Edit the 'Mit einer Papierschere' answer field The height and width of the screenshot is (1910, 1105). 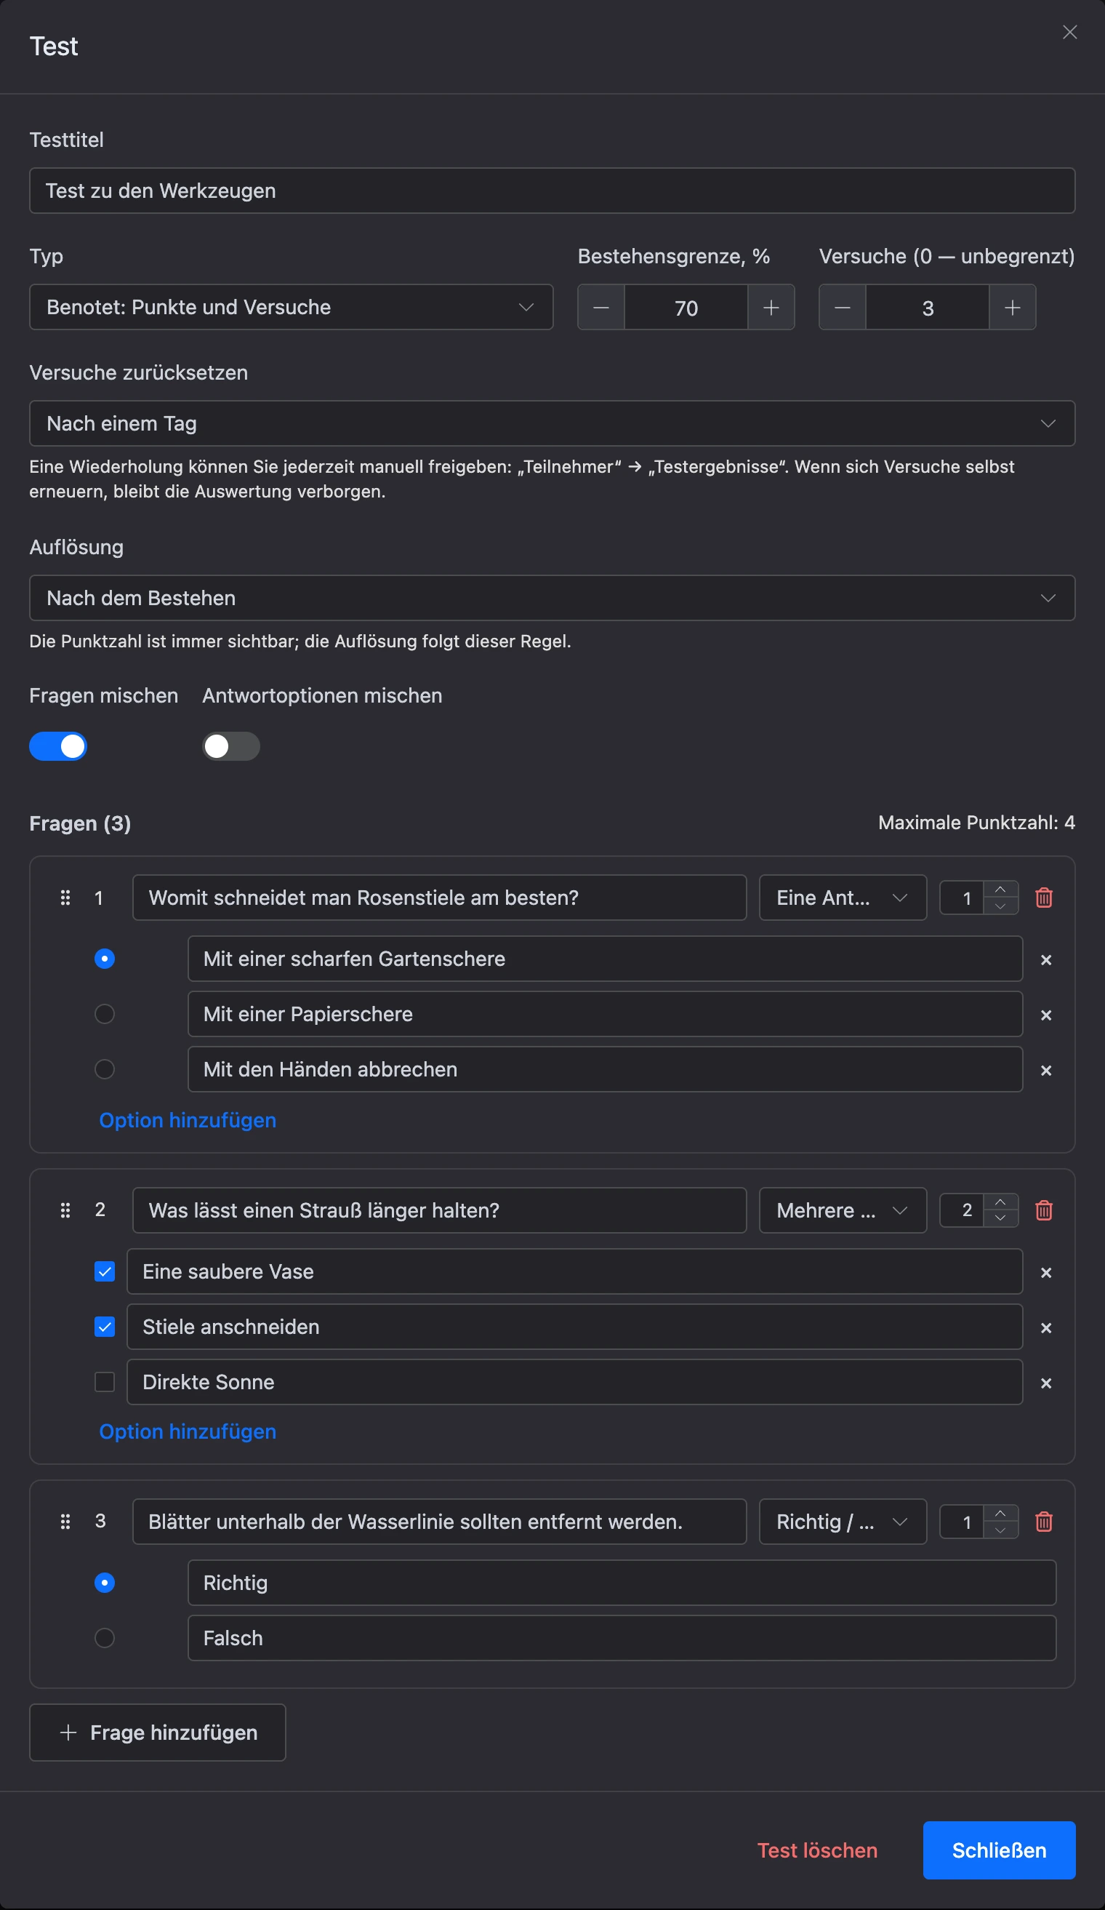[x=605, y=1014]
